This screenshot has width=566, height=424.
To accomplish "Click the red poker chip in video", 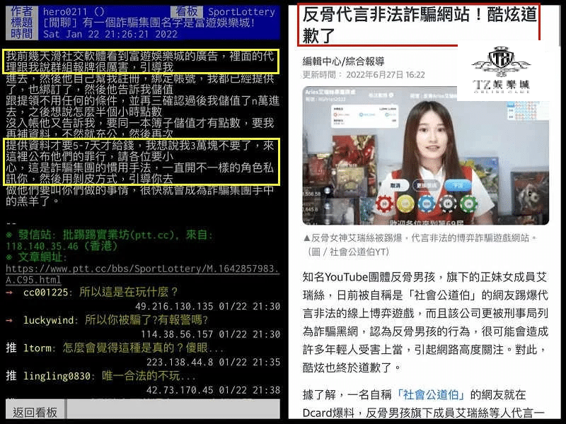I will click(x=384, y=204).
